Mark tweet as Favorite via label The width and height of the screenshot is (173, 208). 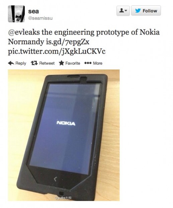(73, 63)
